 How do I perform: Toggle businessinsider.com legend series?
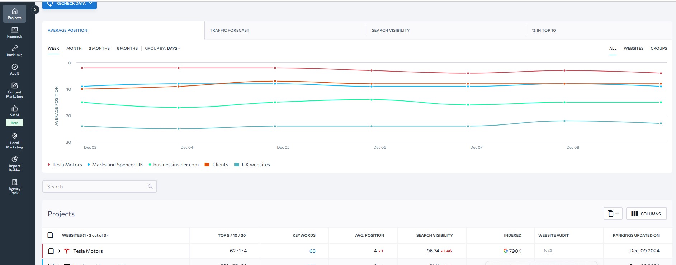(x=174, y=165)
